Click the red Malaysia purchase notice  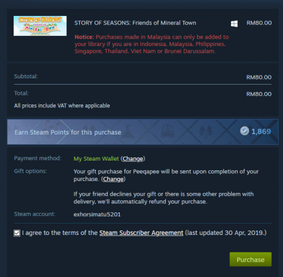tap(152, 44)
